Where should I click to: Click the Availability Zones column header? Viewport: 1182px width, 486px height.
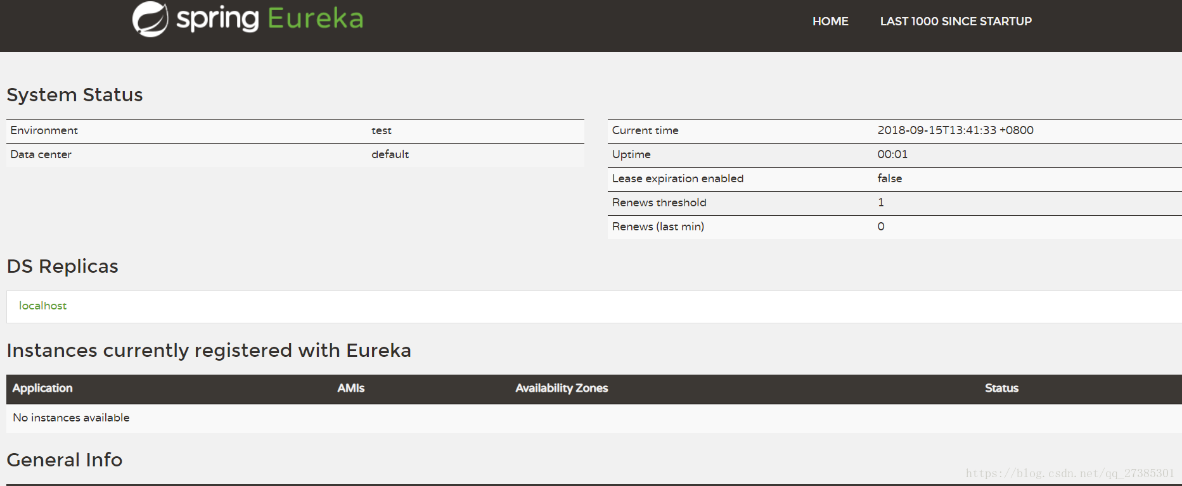click(x=562, y=389)
